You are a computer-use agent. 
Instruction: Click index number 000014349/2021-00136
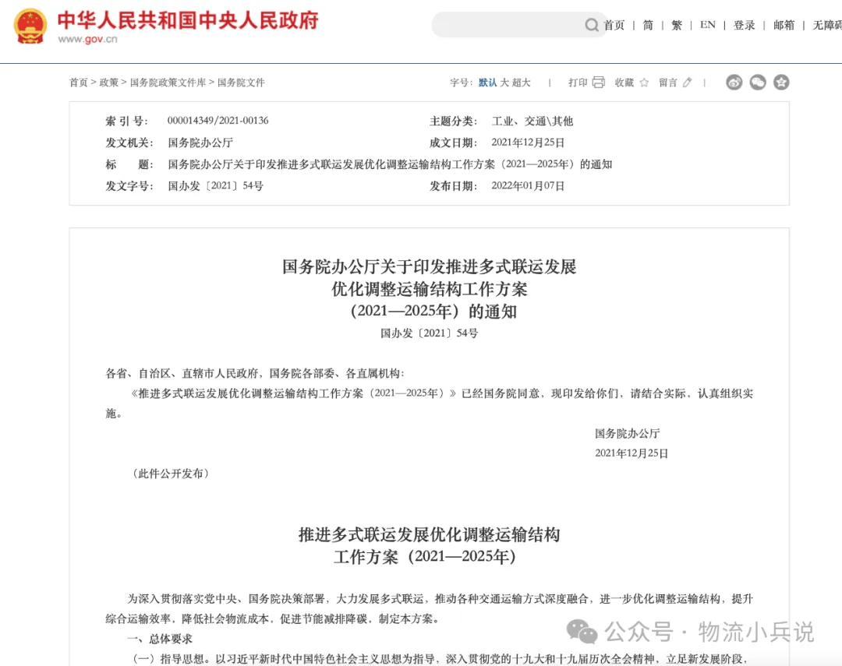[x=218, y=120]
